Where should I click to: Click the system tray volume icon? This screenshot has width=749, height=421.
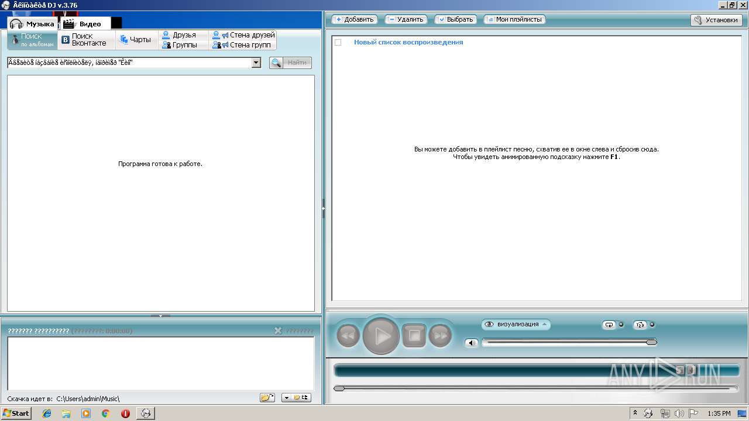(679, 413)
